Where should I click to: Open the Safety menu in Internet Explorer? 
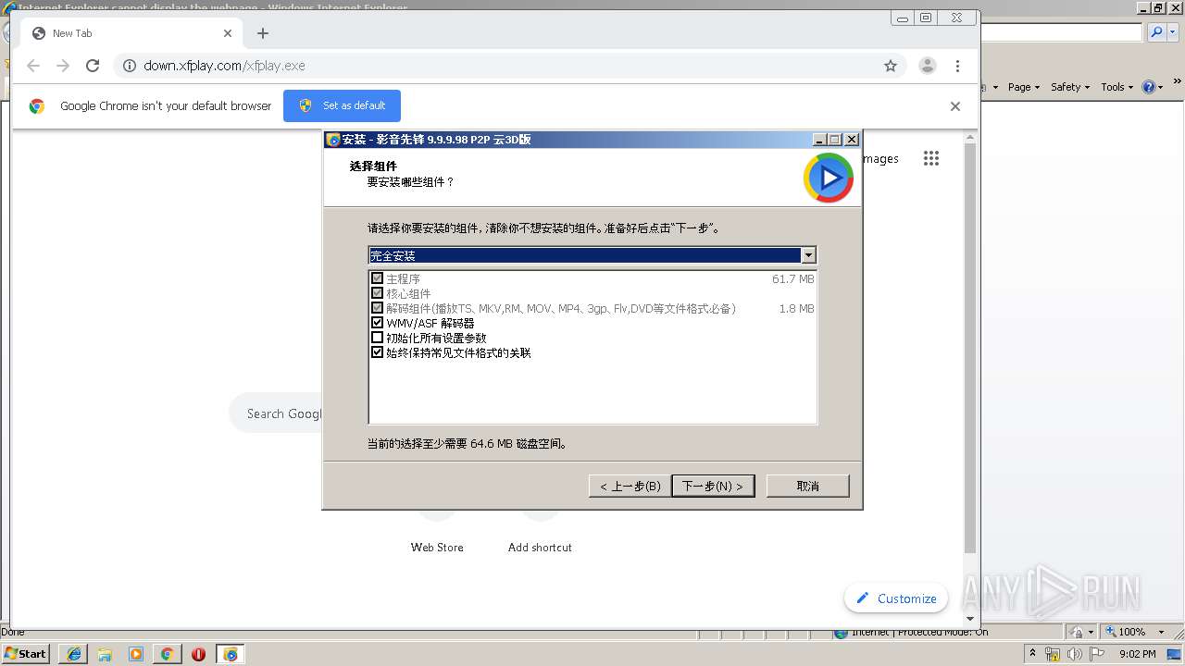(x=1070, y=87)
